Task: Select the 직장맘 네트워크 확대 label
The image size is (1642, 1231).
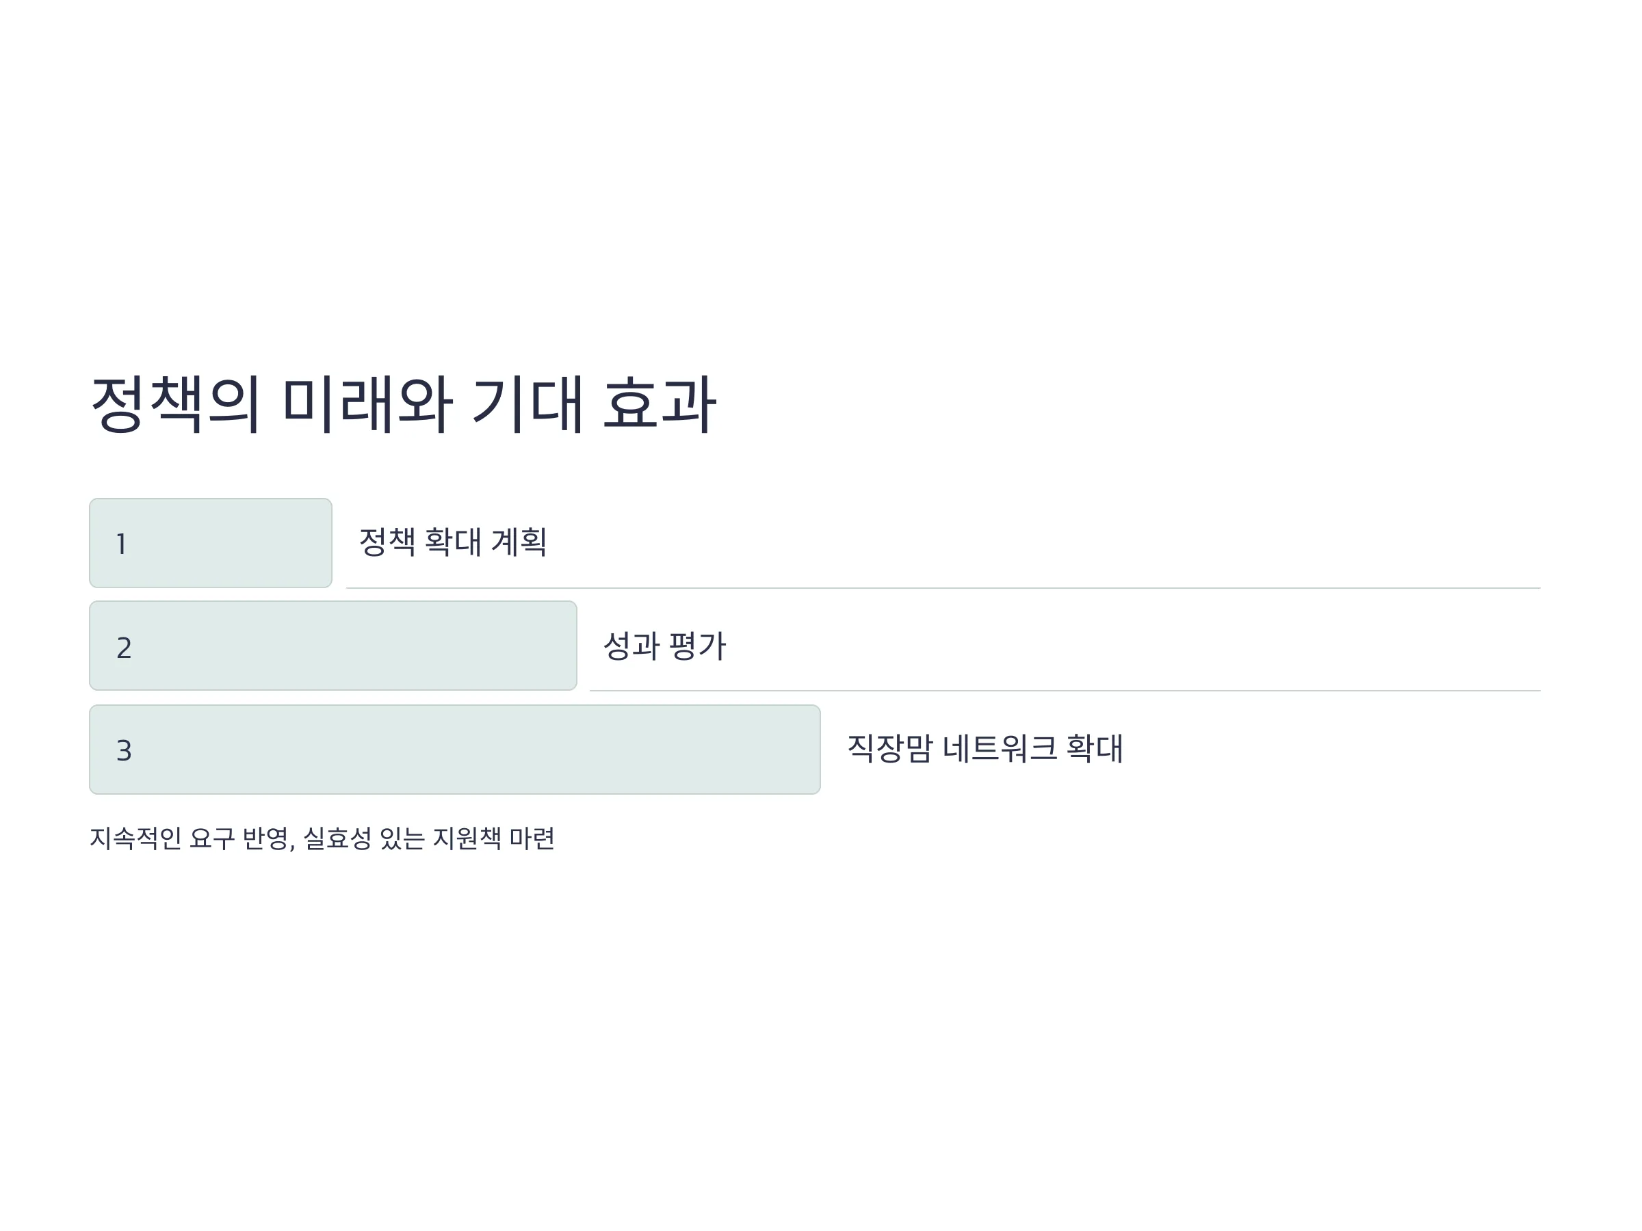Action: tap(985, 749)
